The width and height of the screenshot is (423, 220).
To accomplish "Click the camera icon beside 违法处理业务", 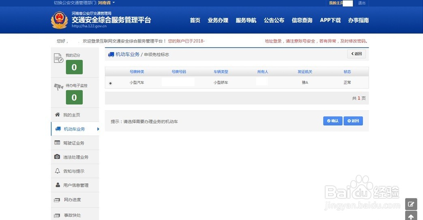I will [x=57, y=157].
